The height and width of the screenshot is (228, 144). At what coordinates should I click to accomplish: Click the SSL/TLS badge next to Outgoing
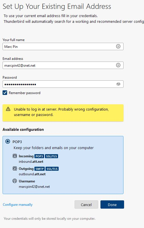(x=52, y=169)
